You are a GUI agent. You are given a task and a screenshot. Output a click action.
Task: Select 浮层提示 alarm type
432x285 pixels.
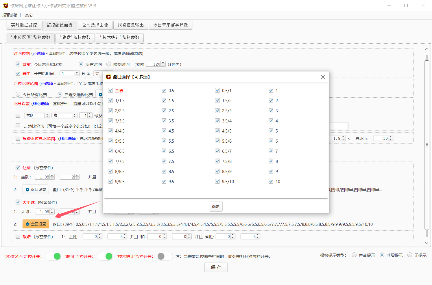click(x=382, y=255)
